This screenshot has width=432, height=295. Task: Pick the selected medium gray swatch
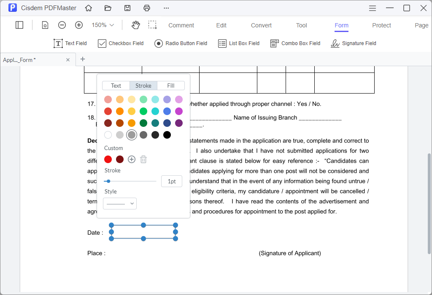132,135
